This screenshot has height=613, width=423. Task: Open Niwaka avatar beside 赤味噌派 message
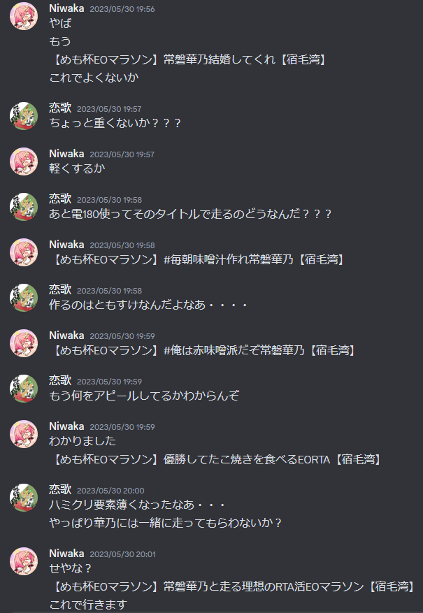(x=24, y=343)
